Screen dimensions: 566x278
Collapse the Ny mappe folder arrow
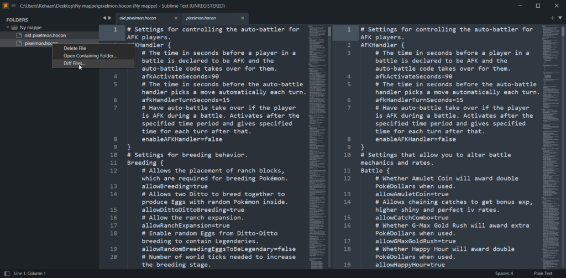coord(8,28)
